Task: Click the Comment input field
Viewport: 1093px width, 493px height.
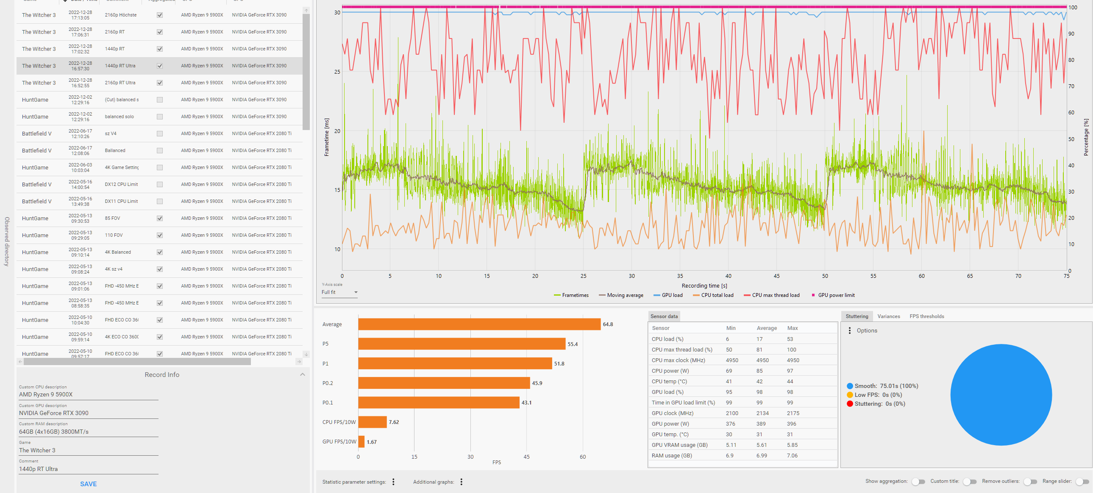Action: (x=88, y=469)
